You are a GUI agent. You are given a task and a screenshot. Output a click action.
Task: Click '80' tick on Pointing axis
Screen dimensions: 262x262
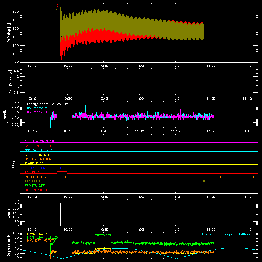pyautogui.click(x=17, y=61)
